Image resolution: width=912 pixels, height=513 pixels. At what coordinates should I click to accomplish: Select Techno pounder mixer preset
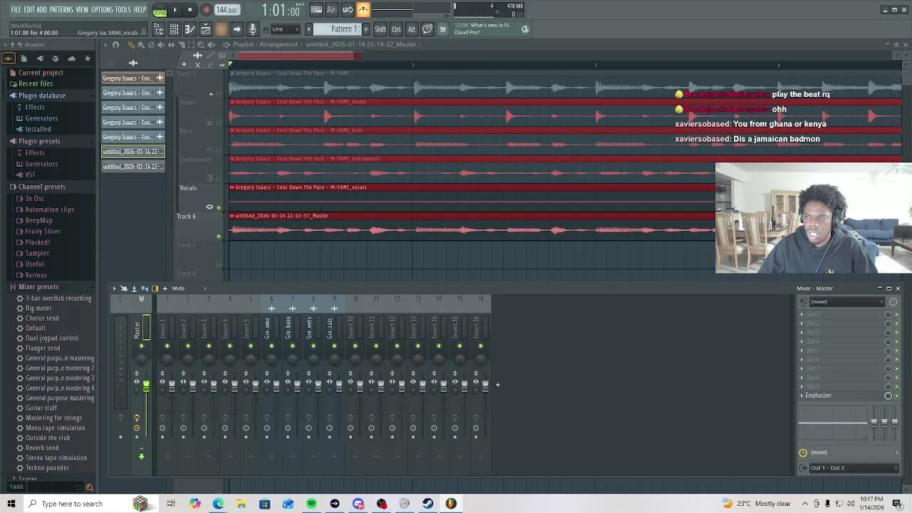(47, 468)
